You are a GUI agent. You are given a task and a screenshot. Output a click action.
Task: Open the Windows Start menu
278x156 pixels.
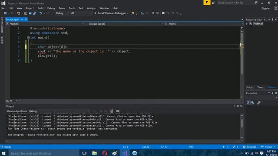(x=3, y=153)
